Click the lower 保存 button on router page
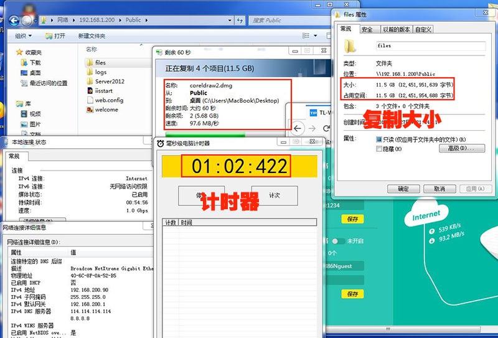Image resolution: width=498 pixels, height=338 pixels. pyautogui.click(x=352, y=294)
